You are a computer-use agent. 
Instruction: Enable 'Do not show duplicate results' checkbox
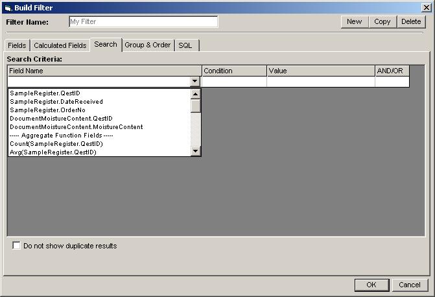pyautogui.click(x=17, y=246)
